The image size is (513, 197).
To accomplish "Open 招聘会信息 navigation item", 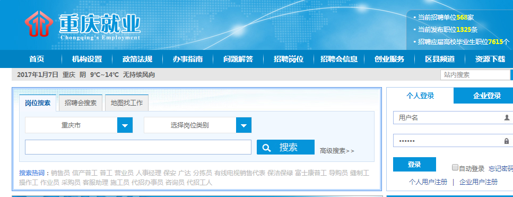I will pyautogui.click(x=339, y=59).
